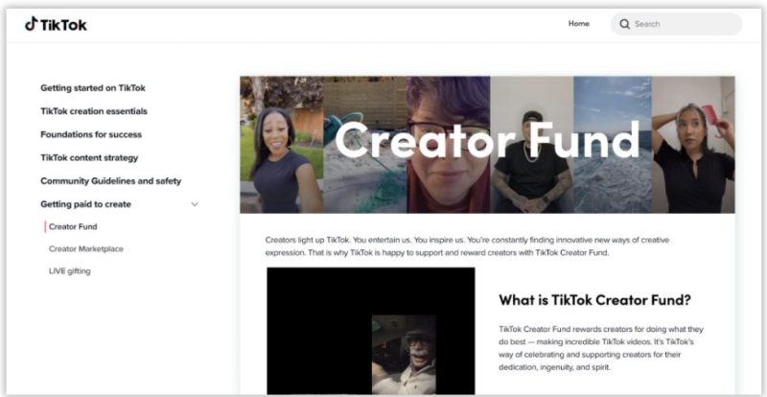Click the Creator Fund banner image
This screenshot has width=767, height=397.
pos(487,145)
